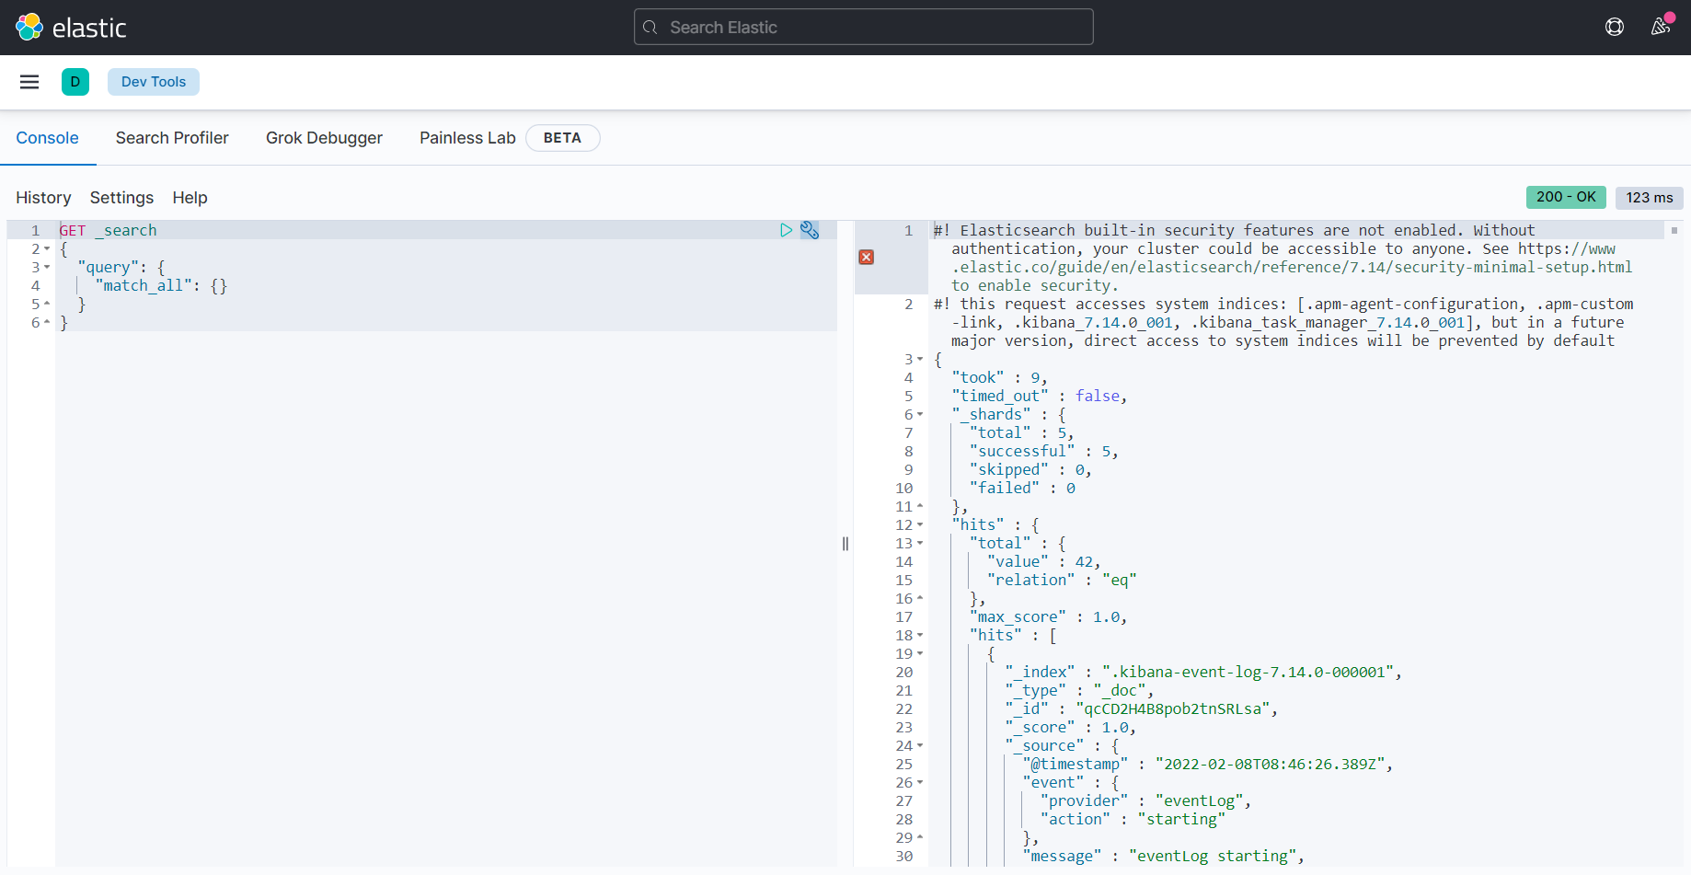Viewport: 1691px width, 875px height.
Task: Open the request wrench options
Action: [810, 230]
